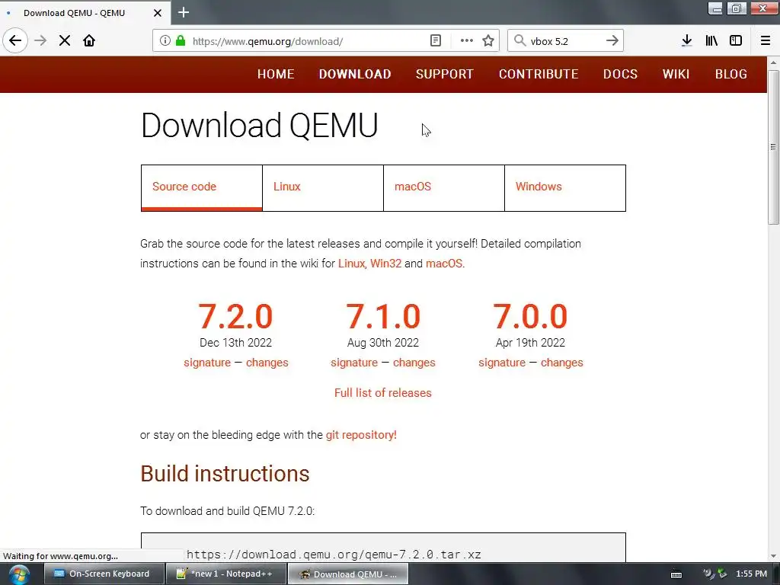Select the macOS tab

coord(444,187)
